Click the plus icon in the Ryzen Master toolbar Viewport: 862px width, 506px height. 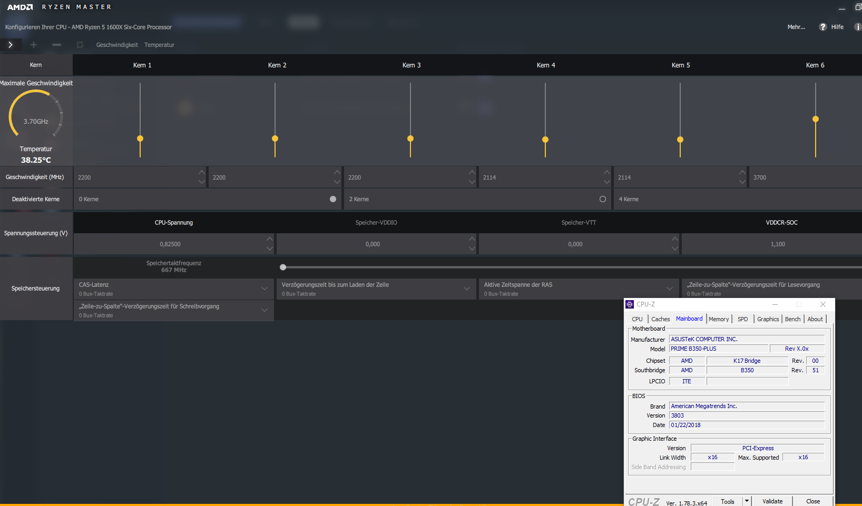(x=34, y=45)
